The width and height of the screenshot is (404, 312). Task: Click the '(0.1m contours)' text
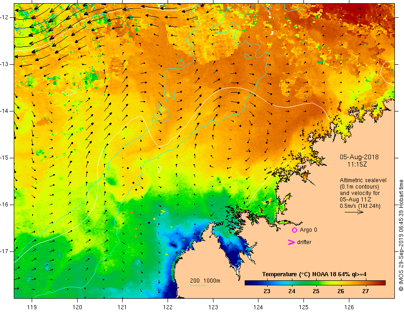pyautogui.click(x=359, y=187)
